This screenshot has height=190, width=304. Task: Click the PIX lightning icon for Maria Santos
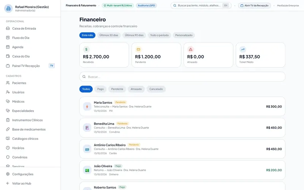coord(87,106)
